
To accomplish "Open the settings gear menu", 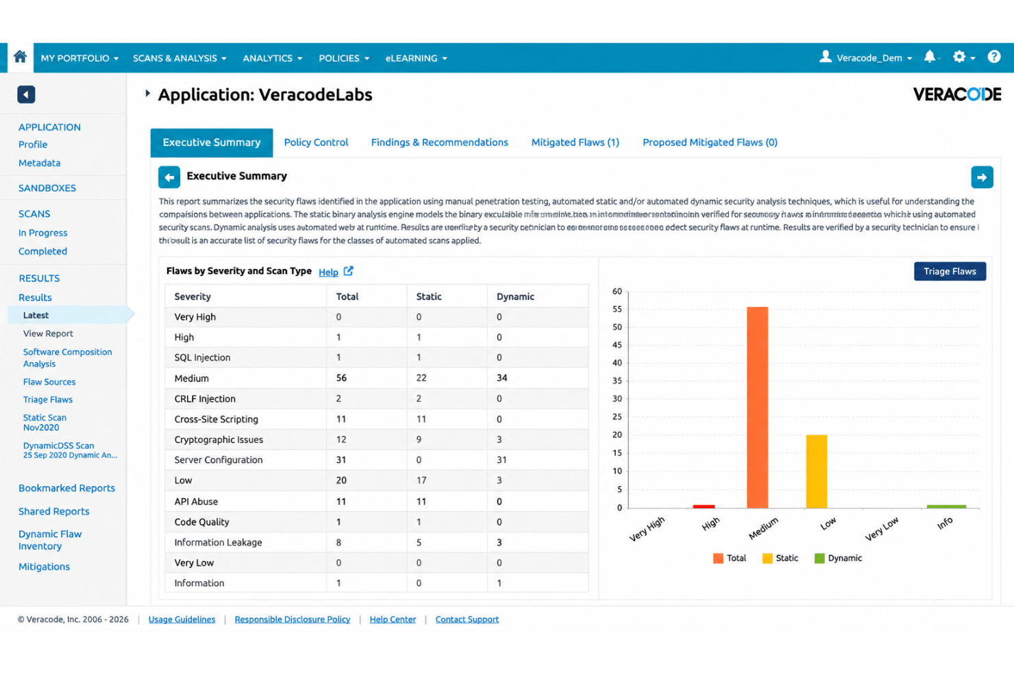I will tap(959, 58).
